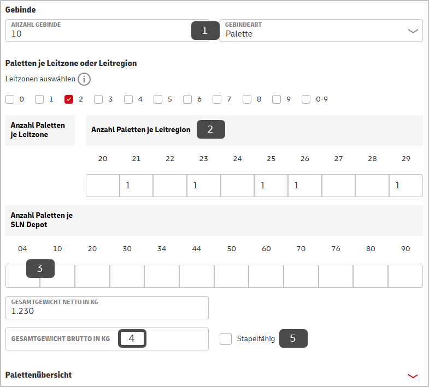Click 'Anzahl Paletten je Leitregion' header
This screenshot has height=387, width=429.
[140, 129]
